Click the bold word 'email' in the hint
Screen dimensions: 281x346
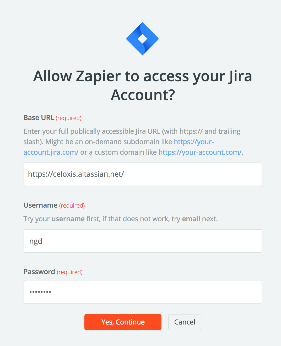[191, 219]
